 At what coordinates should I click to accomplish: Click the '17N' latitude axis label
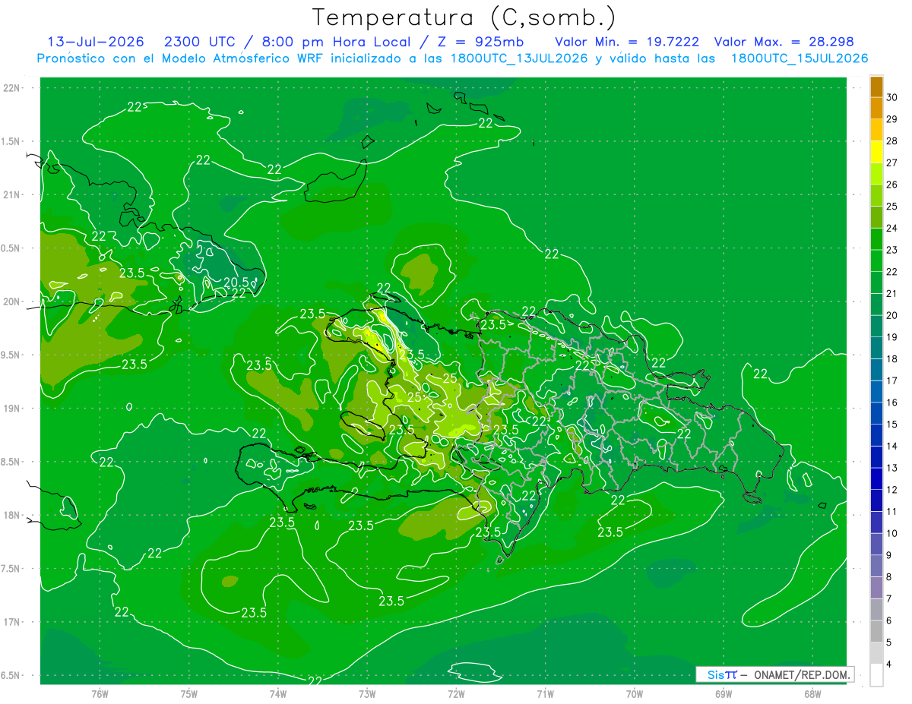(x=13, y=623)
